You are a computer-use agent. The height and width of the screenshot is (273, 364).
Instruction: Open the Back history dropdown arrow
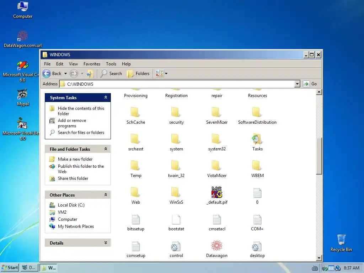coord(65,74)
